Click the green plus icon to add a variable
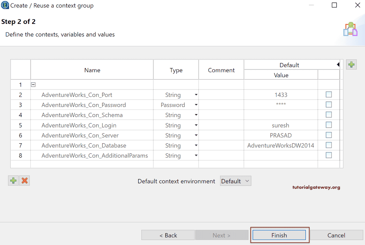 point(13,180)
